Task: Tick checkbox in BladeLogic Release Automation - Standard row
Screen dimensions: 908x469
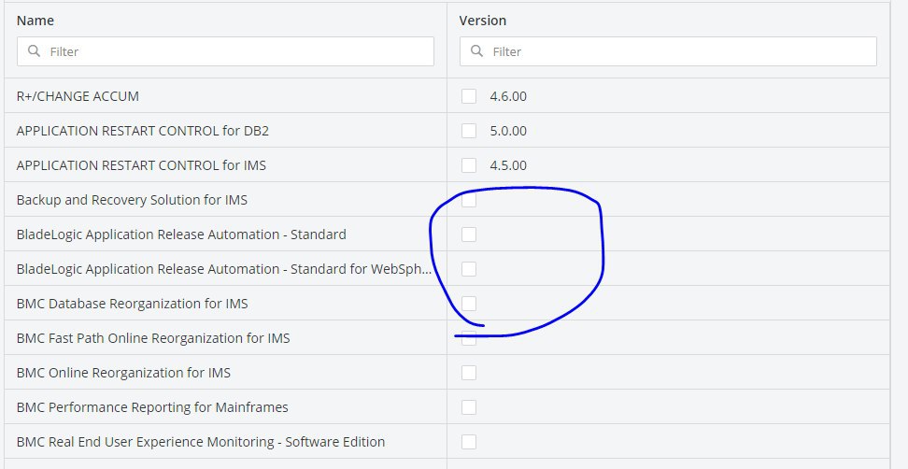Action: pyautogui.click(x=469, y=234)
